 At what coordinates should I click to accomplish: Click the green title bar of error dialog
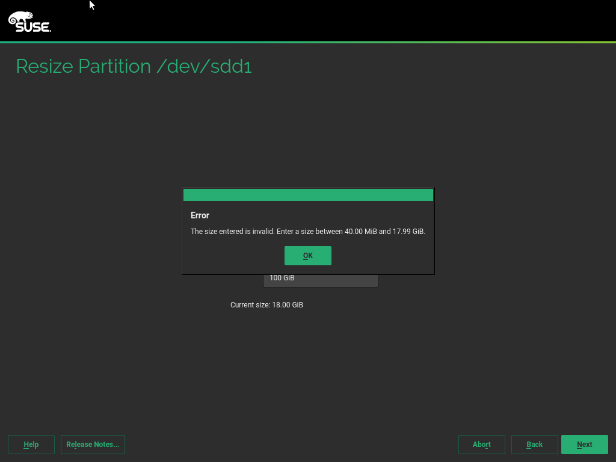click(308, 195)
